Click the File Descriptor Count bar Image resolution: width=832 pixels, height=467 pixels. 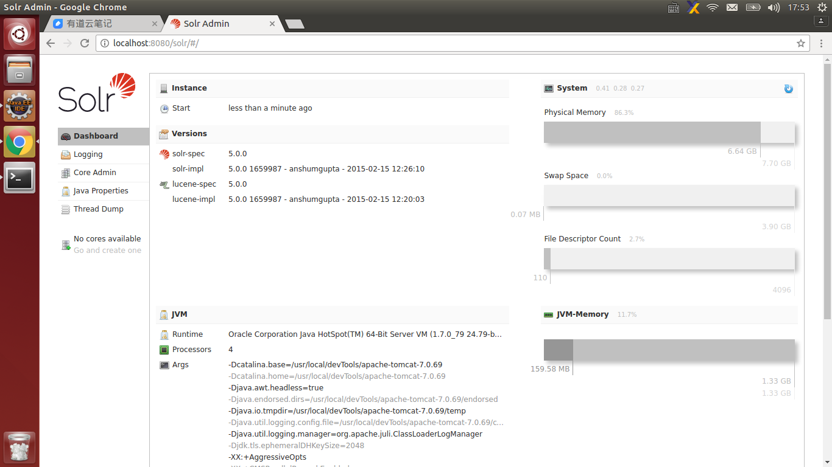[669, 258]
